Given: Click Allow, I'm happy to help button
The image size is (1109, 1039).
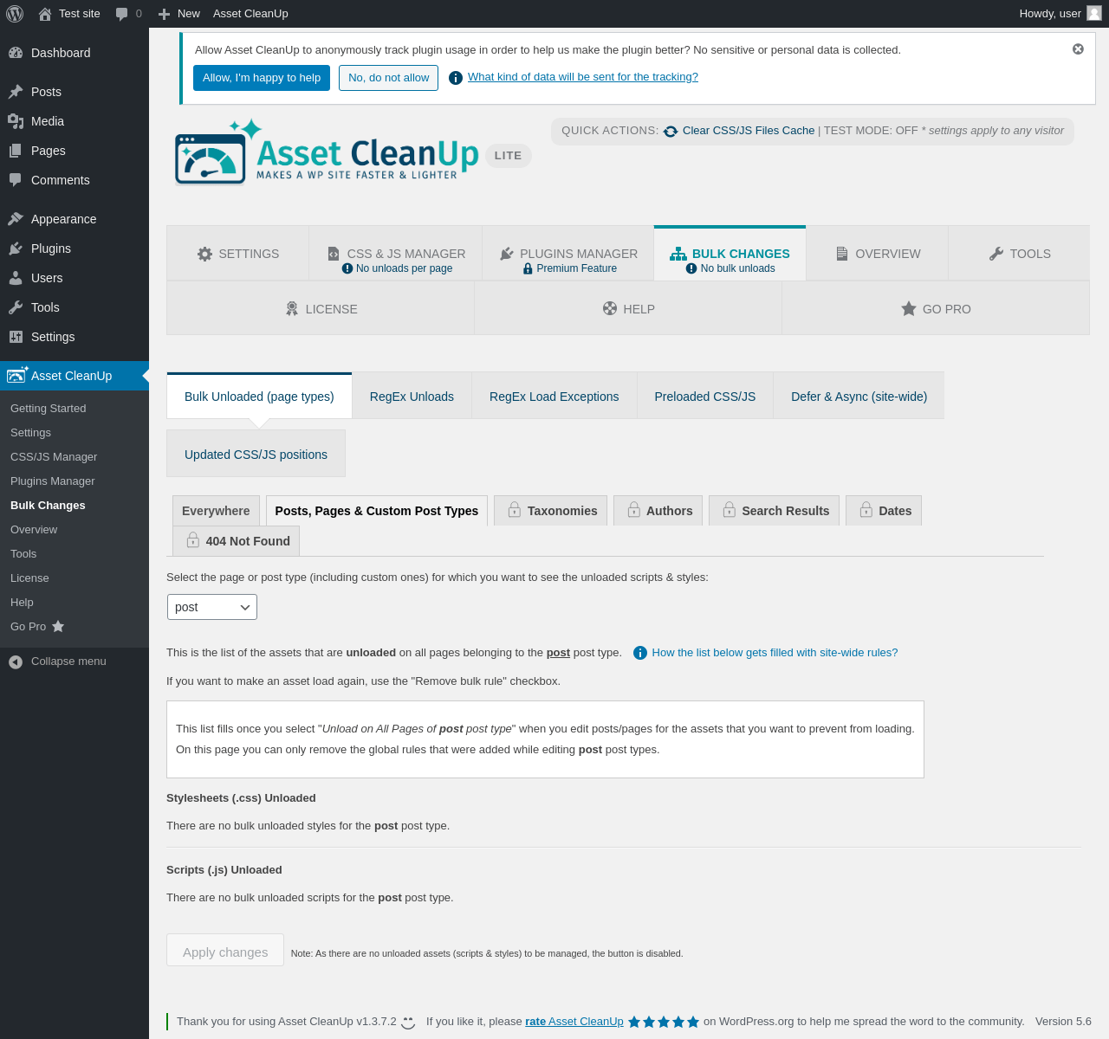Looking at the screenshot, I should 262,78.
